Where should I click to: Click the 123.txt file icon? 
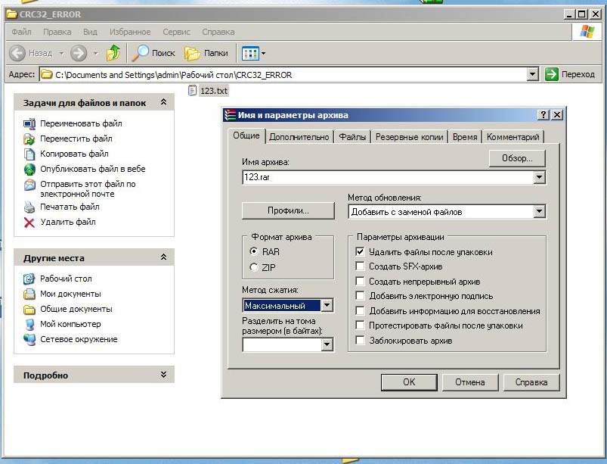click(x=192, y=90)
